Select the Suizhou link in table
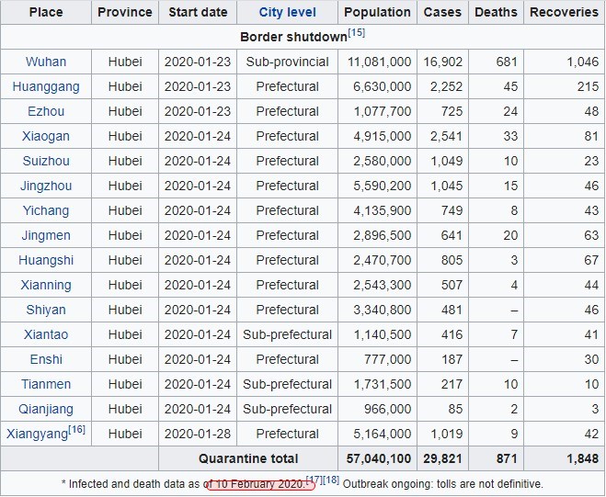This screenshot has width=606, height=497. pos(46,162)
